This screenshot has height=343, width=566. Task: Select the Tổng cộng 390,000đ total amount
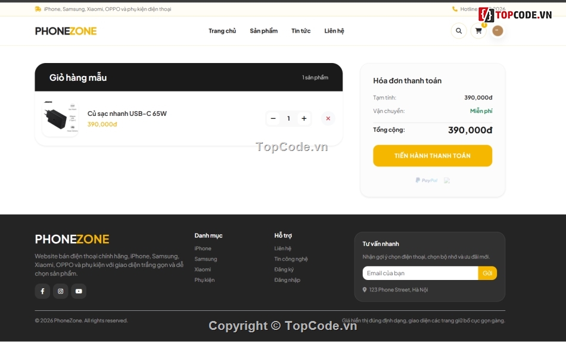(x=470, y=130)
